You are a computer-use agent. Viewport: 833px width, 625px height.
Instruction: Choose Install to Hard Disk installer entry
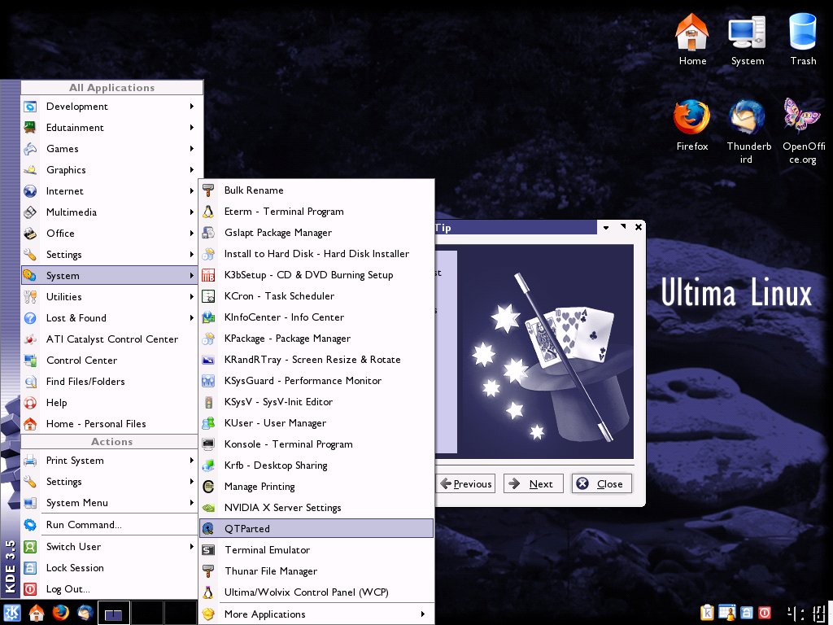316,254
